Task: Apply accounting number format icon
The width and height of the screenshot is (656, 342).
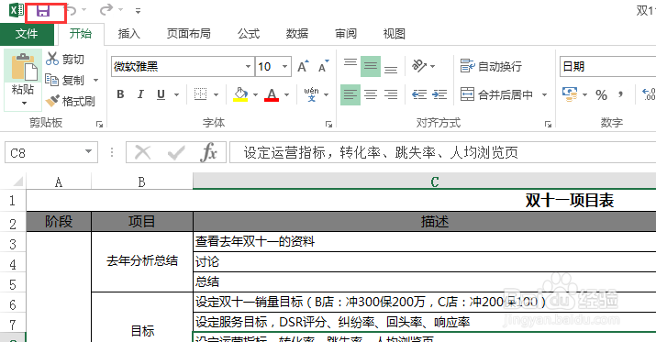Action: click(570, 95)
